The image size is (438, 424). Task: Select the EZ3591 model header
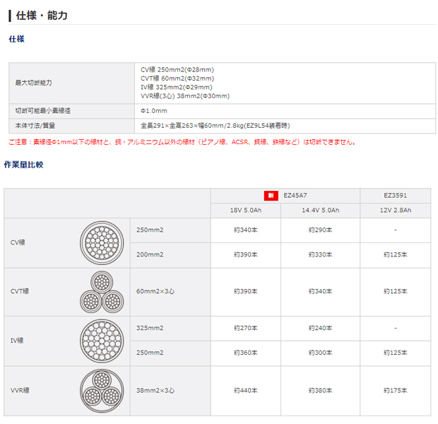click(x=395, y=195)
